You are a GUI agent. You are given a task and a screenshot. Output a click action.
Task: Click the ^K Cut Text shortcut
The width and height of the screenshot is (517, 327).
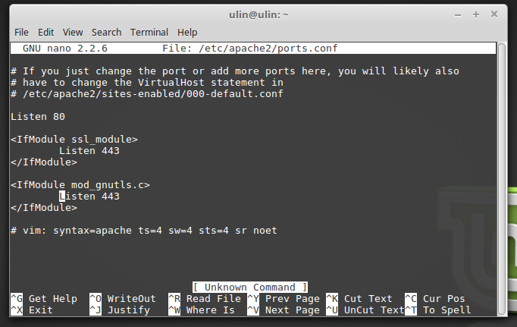point(359,299)
